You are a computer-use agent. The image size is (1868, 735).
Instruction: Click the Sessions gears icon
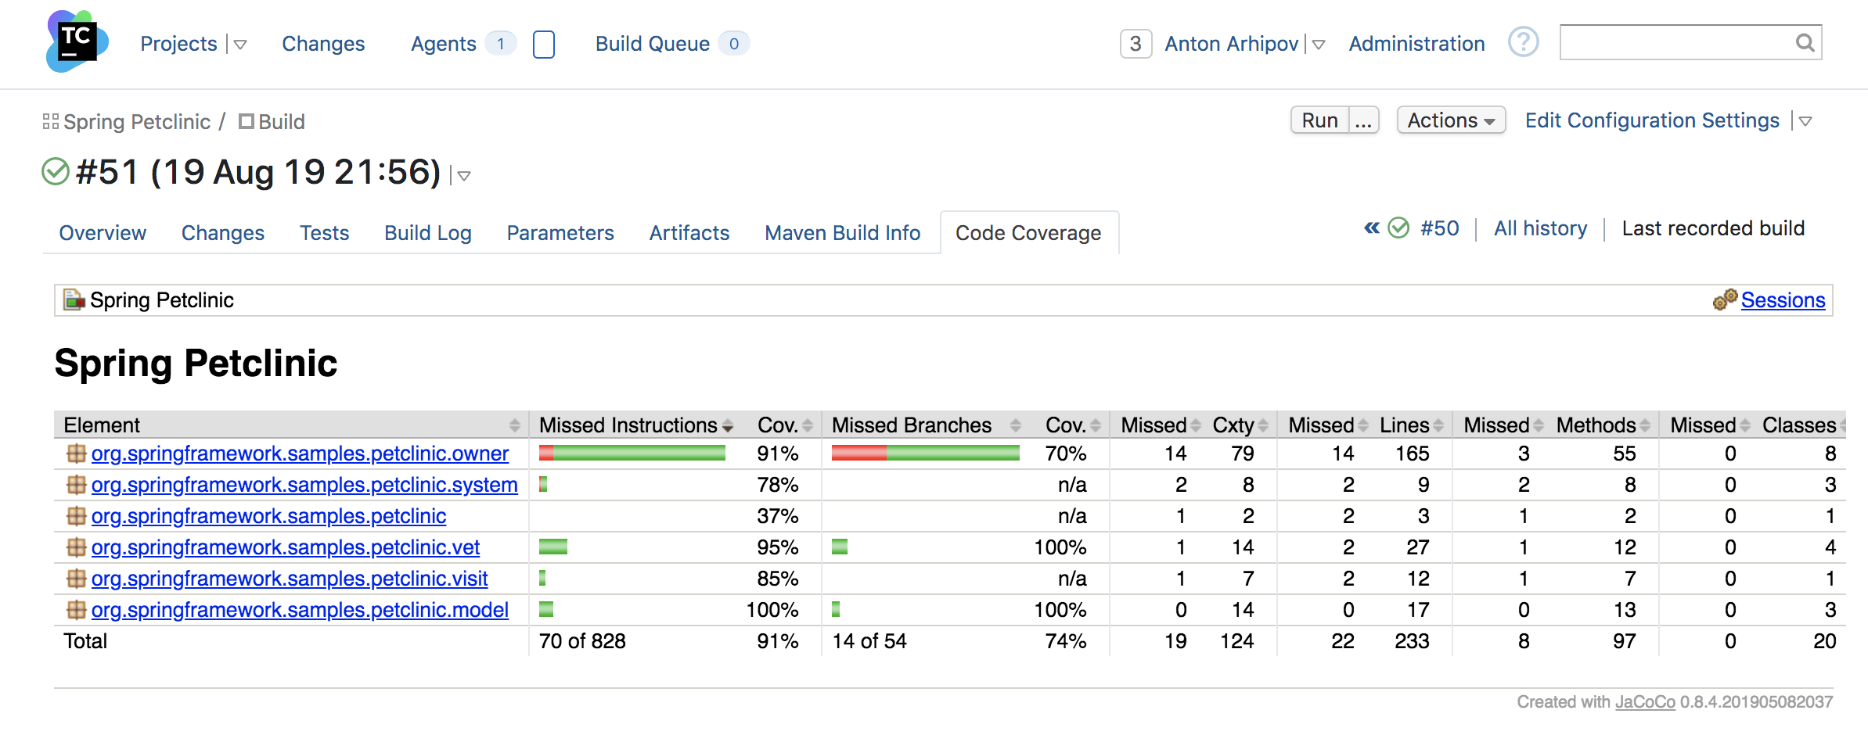tap(1725, 299)
